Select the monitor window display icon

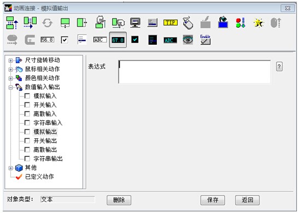135,23
